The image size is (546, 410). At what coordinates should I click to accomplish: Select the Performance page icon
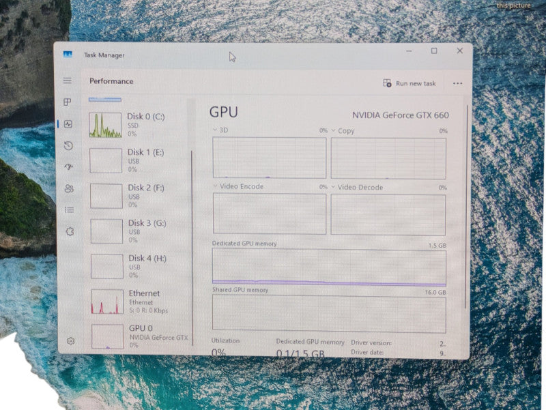coord(68,124)
